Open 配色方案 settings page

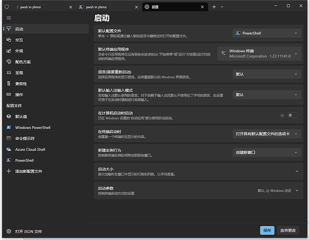(46, 62)
